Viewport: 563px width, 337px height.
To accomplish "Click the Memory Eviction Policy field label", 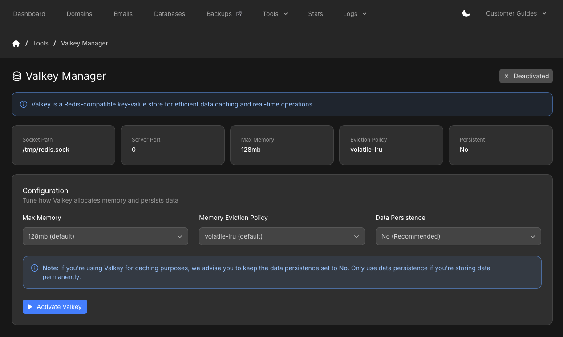I will point(234,218).
